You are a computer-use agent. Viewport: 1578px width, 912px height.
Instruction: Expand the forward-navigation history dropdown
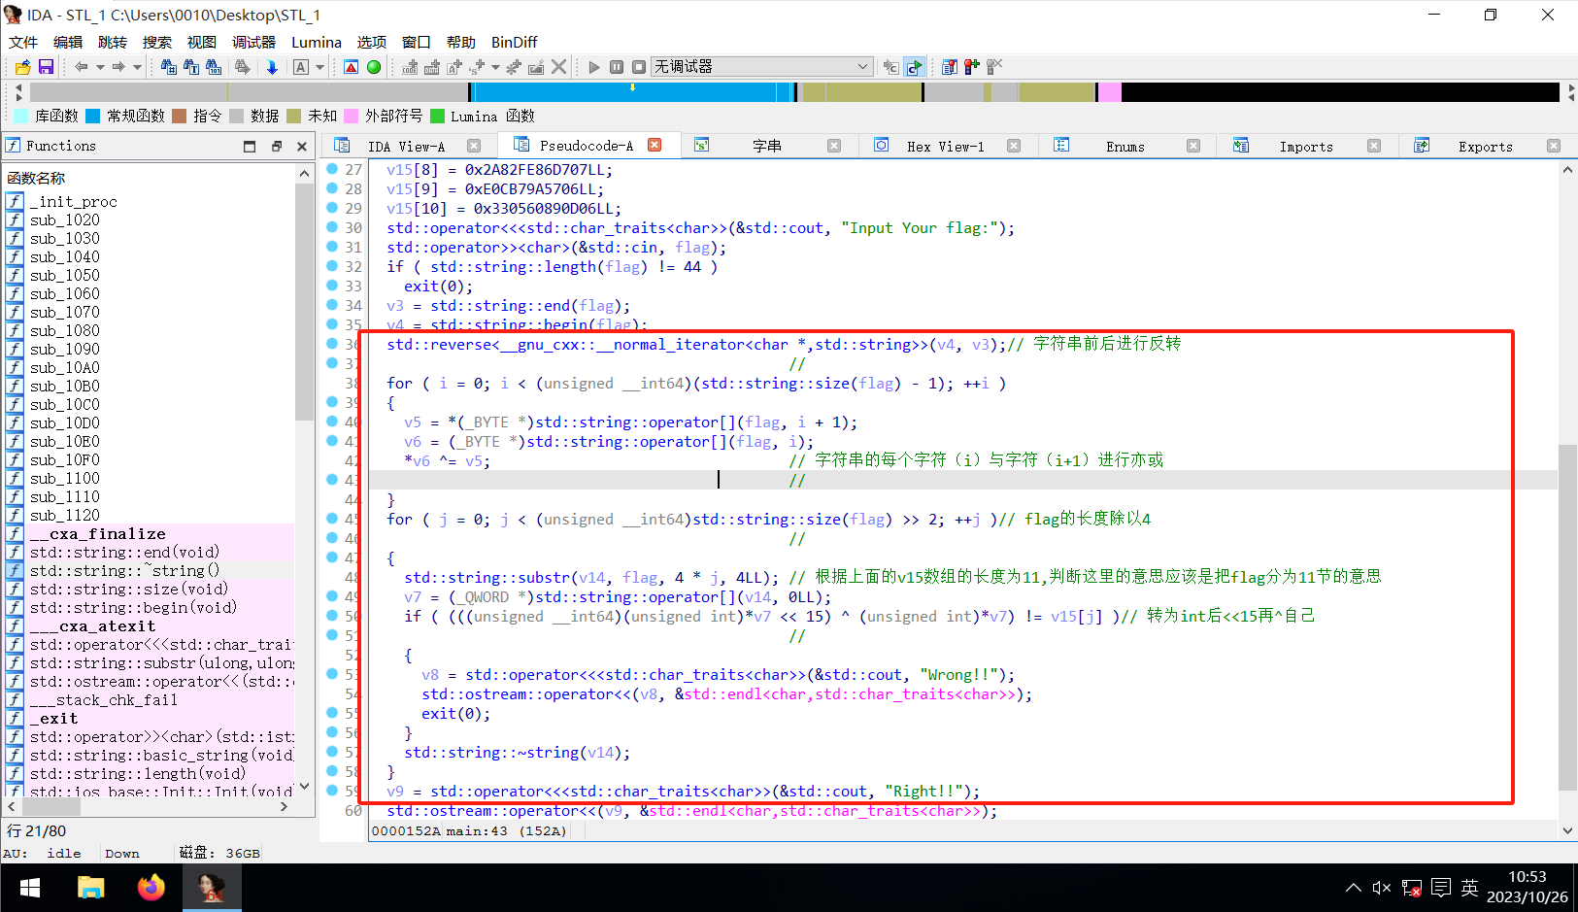137,67
